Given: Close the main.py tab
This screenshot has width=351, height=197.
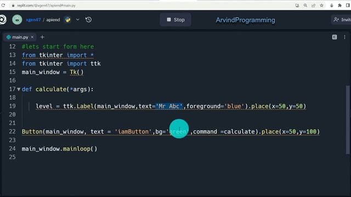Looking at the screenshot, I should (x=32, y=37).
